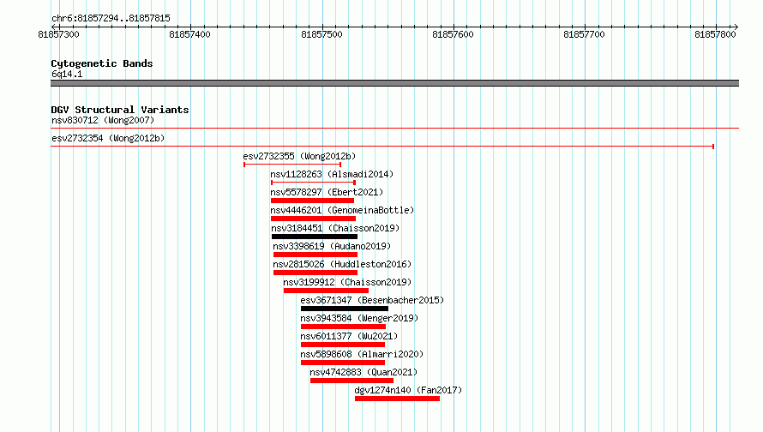763x432 pixels.
Task: Click the gray 6q14.1 cytogenetic band bar
Action: click(394, 83)
